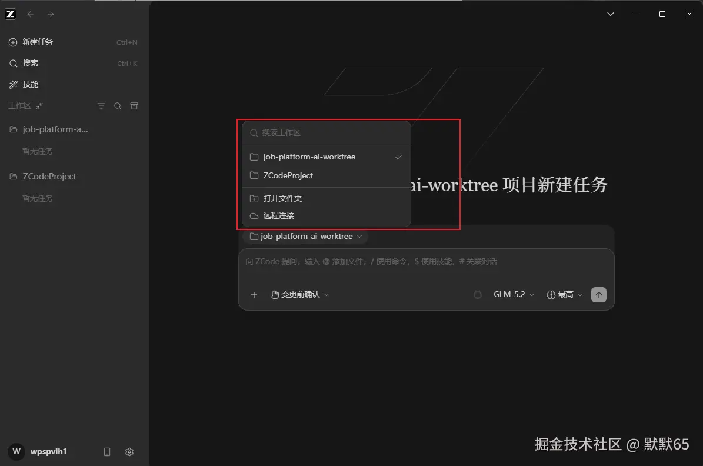Open the workspace filter icon
This screenshot has width=703, height=466.
(101, 106)
